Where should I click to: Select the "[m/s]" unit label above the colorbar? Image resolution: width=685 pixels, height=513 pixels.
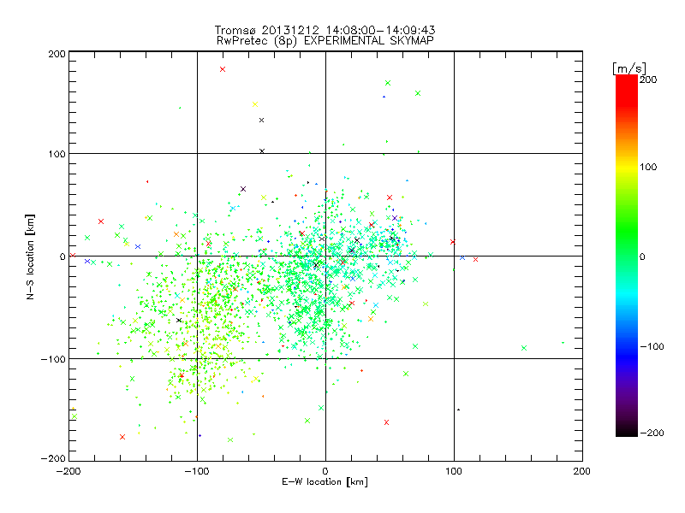point(629,68)
